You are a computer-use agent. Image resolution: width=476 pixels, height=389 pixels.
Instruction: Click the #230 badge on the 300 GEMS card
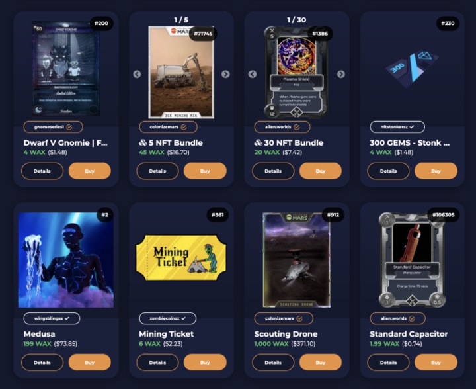click(x=448, y=23)
